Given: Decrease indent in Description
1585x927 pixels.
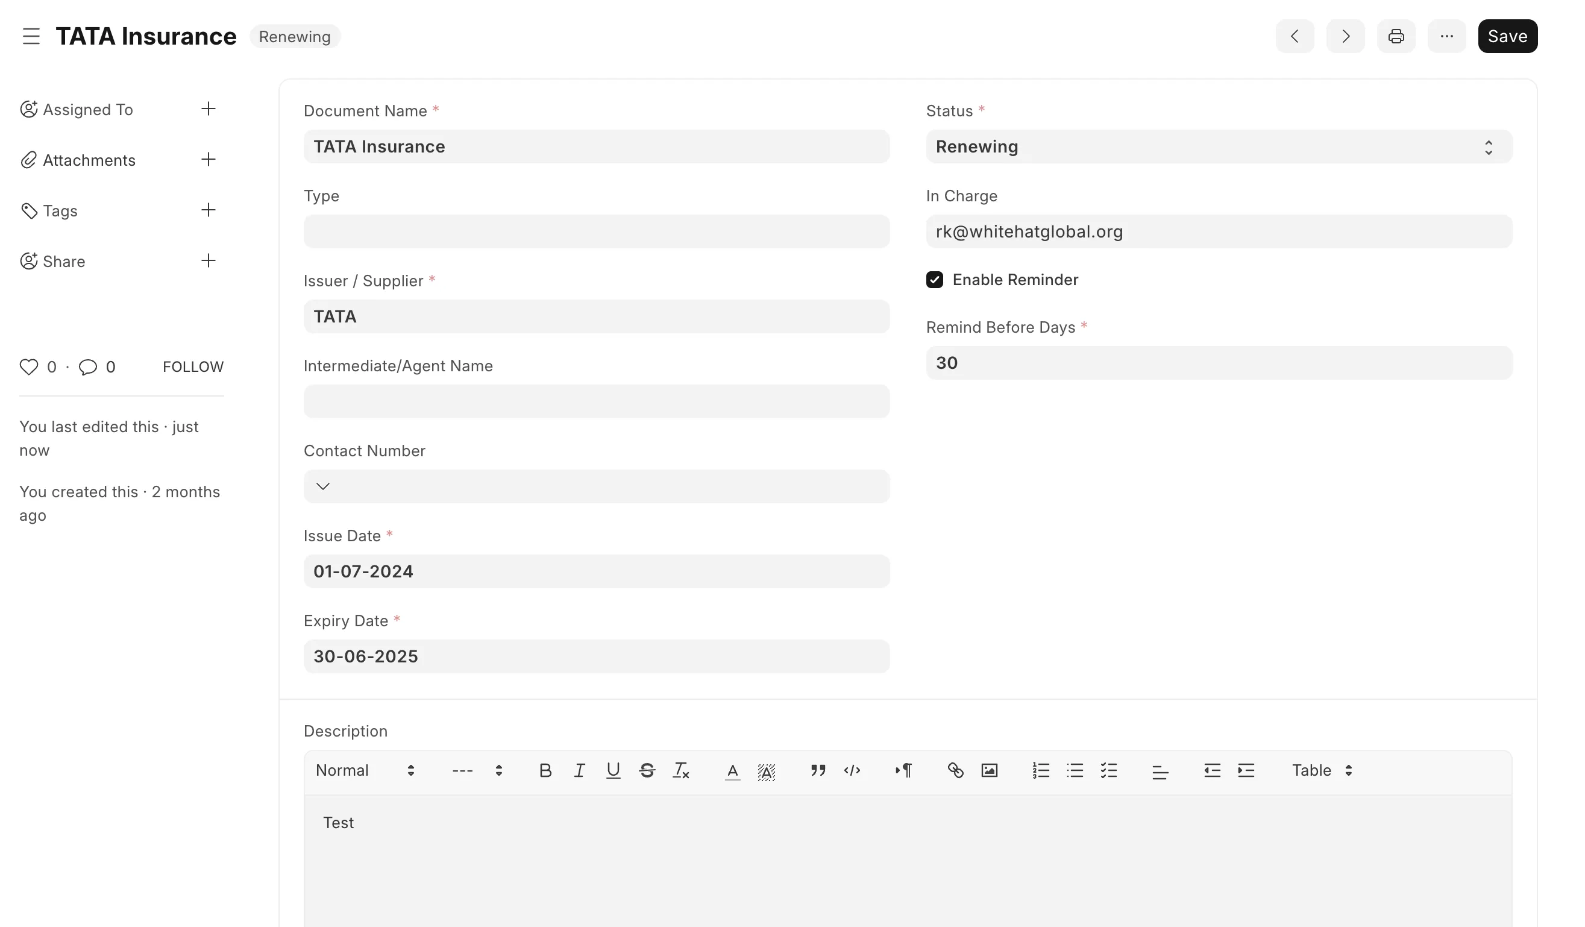Looking at the screenshot, I should click(1212, 770).
